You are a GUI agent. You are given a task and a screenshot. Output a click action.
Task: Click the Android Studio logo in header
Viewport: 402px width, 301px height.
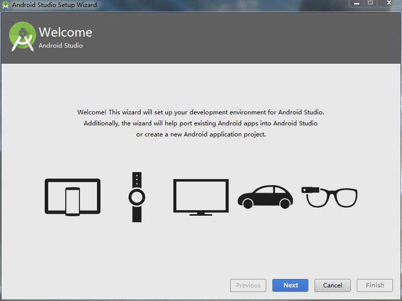point(23,36)
